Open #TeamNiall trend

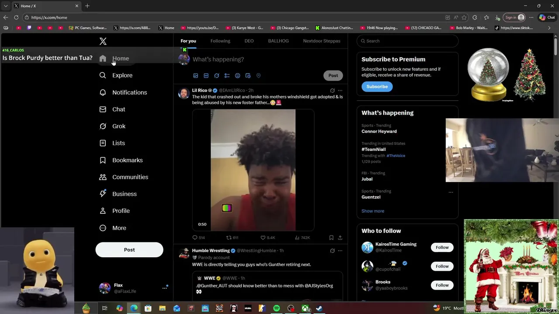373,149
